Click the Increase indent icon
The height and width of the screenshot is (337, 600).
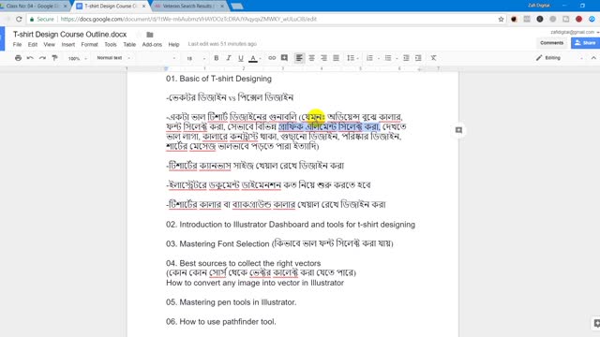pos(418,58)
